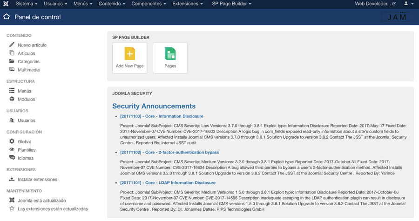Open Multimedia from the sidebar
This screenshot has width=419, height=221.
coord(29,70)
